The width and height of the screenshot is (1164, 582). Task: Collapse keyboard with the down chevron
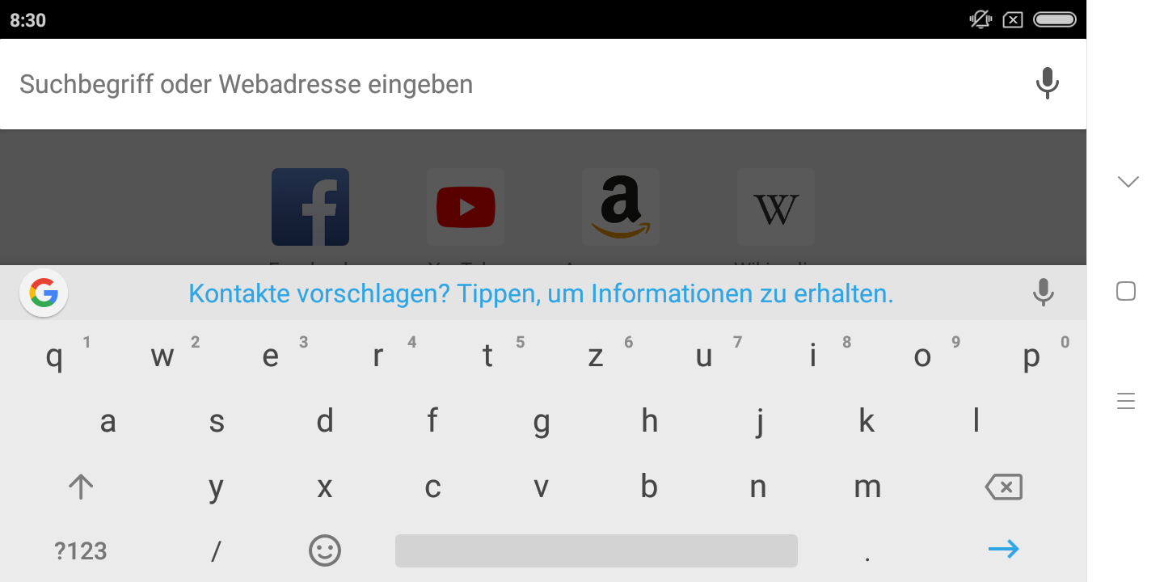[1128, 181]
